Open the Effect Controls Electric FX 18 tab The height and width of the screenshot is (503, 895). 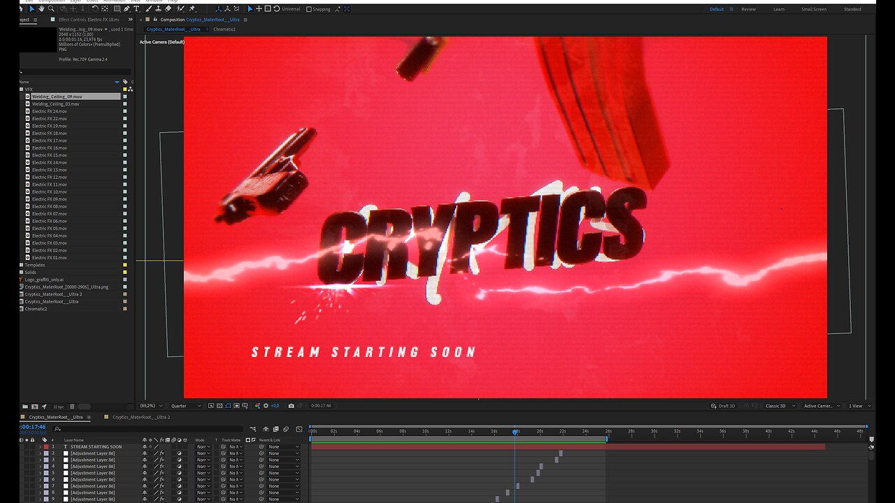89,20
